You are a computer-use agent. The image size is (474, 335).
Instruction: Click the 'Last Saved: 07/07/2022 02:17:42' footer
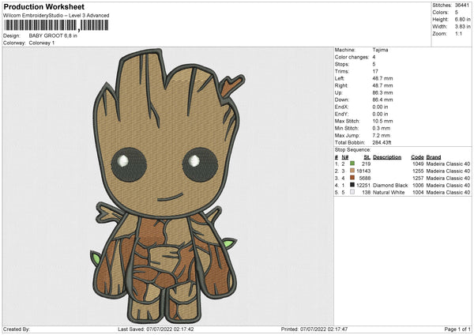click(156, 329)
